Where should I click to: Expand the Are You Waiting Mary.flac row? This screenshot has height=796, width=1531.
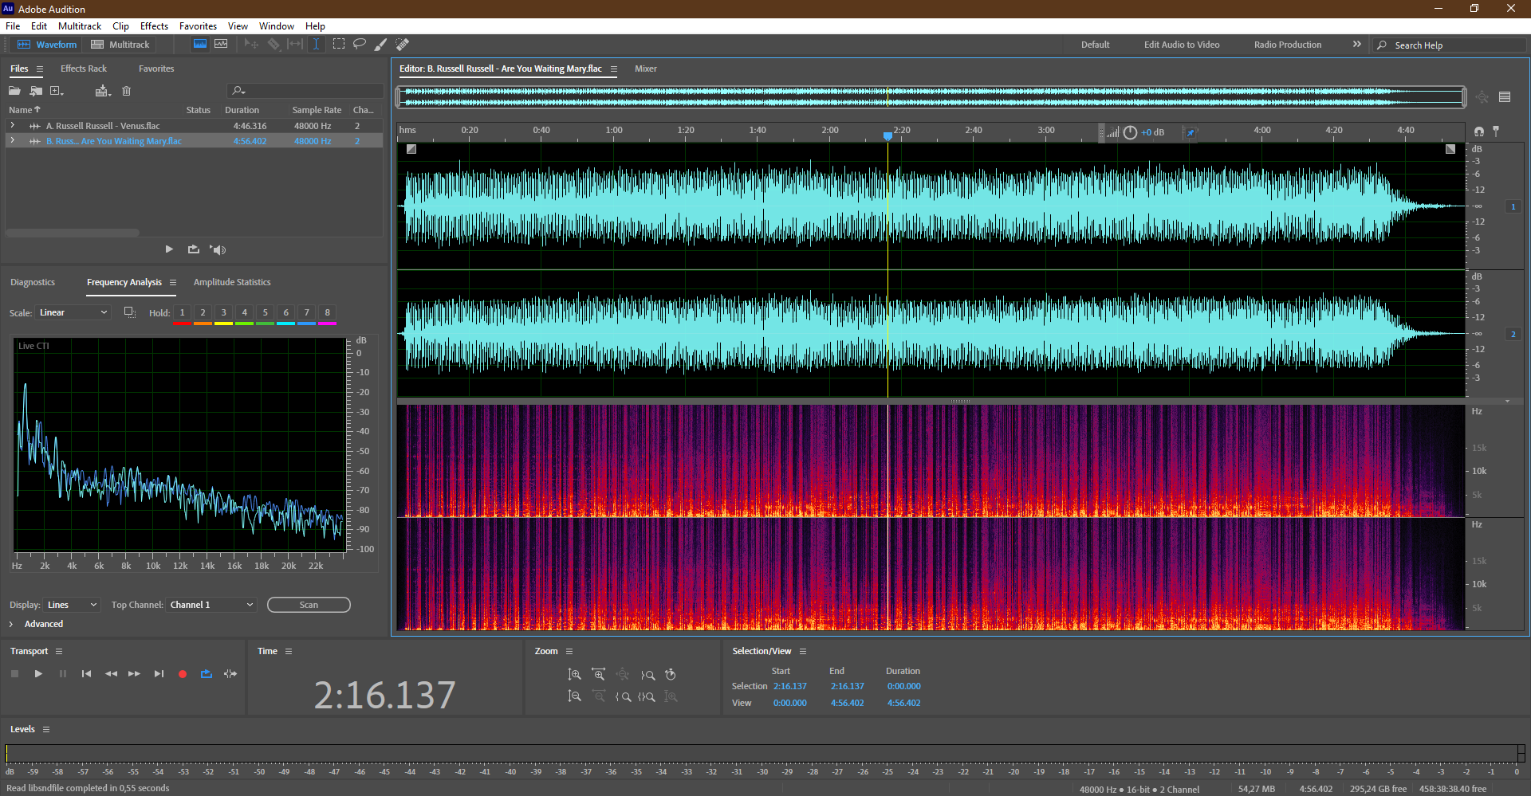tap(12, 140)
